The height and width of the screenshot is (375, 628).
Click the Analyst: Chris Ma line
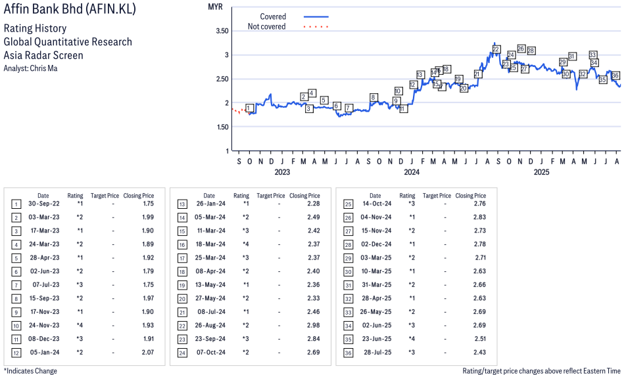click(x=30, y=68)
